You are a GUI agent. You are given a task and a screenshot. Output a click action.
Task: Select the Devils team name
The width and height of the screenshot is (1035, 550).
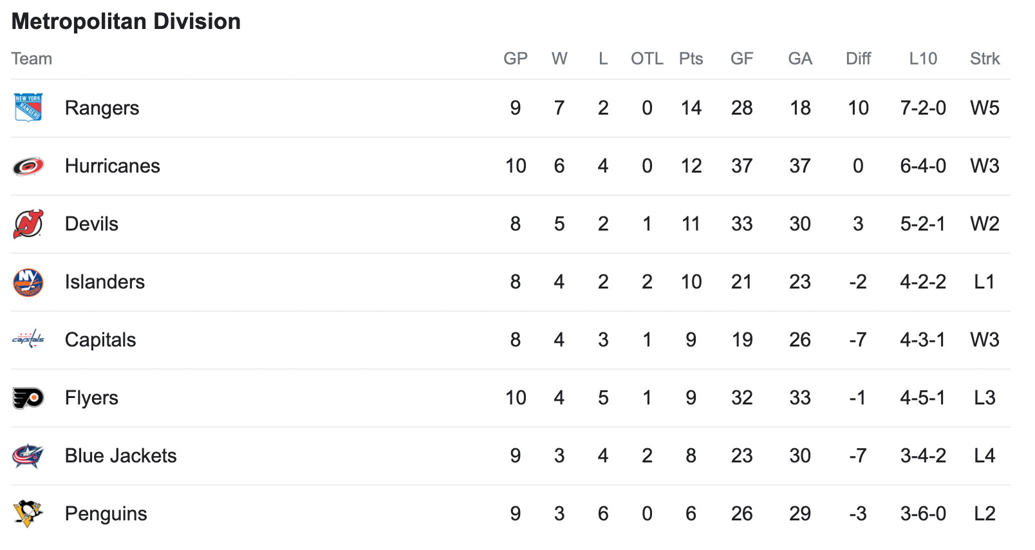coord(91,224)
